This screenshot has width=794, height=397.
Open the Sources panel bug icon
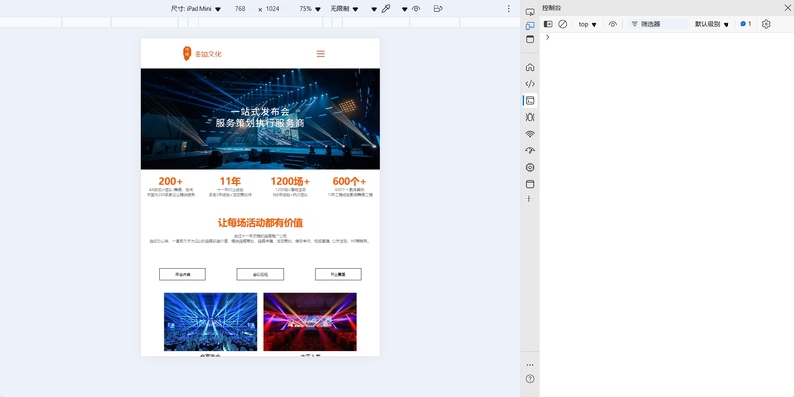[530, 117]
